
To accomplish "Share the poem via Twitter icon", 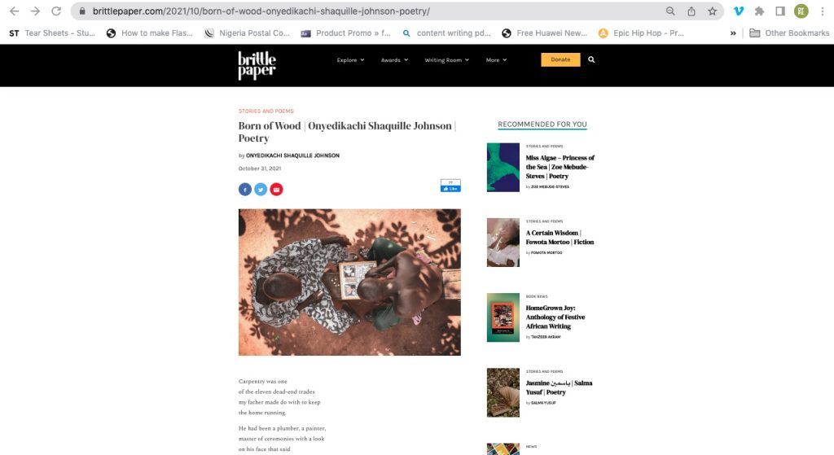I will pyautogui.click(x=261, y=189).
